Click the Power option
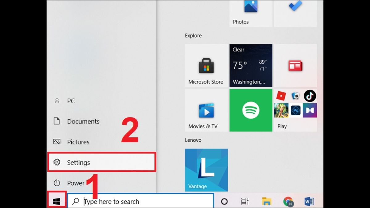This screenshot has width=370, height=208. (x=101, y=183)
